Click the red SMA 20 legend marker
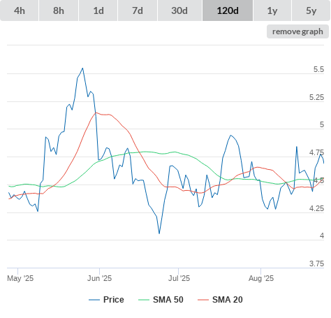Viewport: 331px width, 318px height. pyautogui.click(x=203, y=300)
